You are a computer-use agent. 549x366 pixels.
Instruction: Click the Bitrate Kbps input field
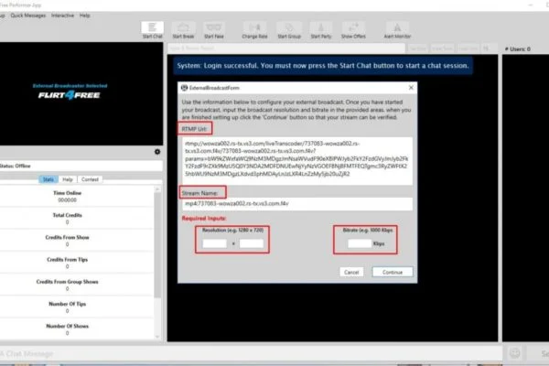pyautogui.click(x=360, y=243)
